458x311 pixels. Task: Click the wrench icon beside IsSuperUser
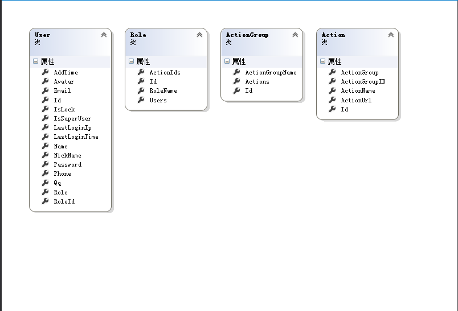(45, 118)
